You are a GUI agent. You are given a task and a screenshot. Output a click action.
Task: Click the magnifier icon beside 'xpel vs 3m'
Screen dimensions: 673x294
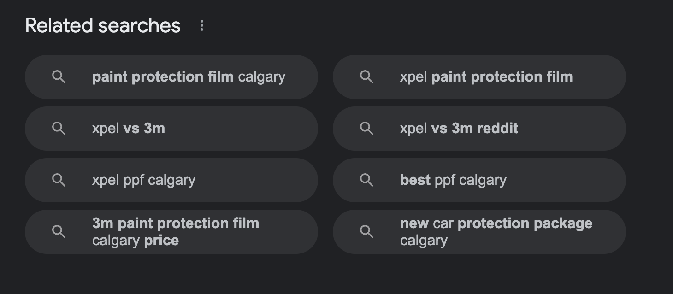59,129
